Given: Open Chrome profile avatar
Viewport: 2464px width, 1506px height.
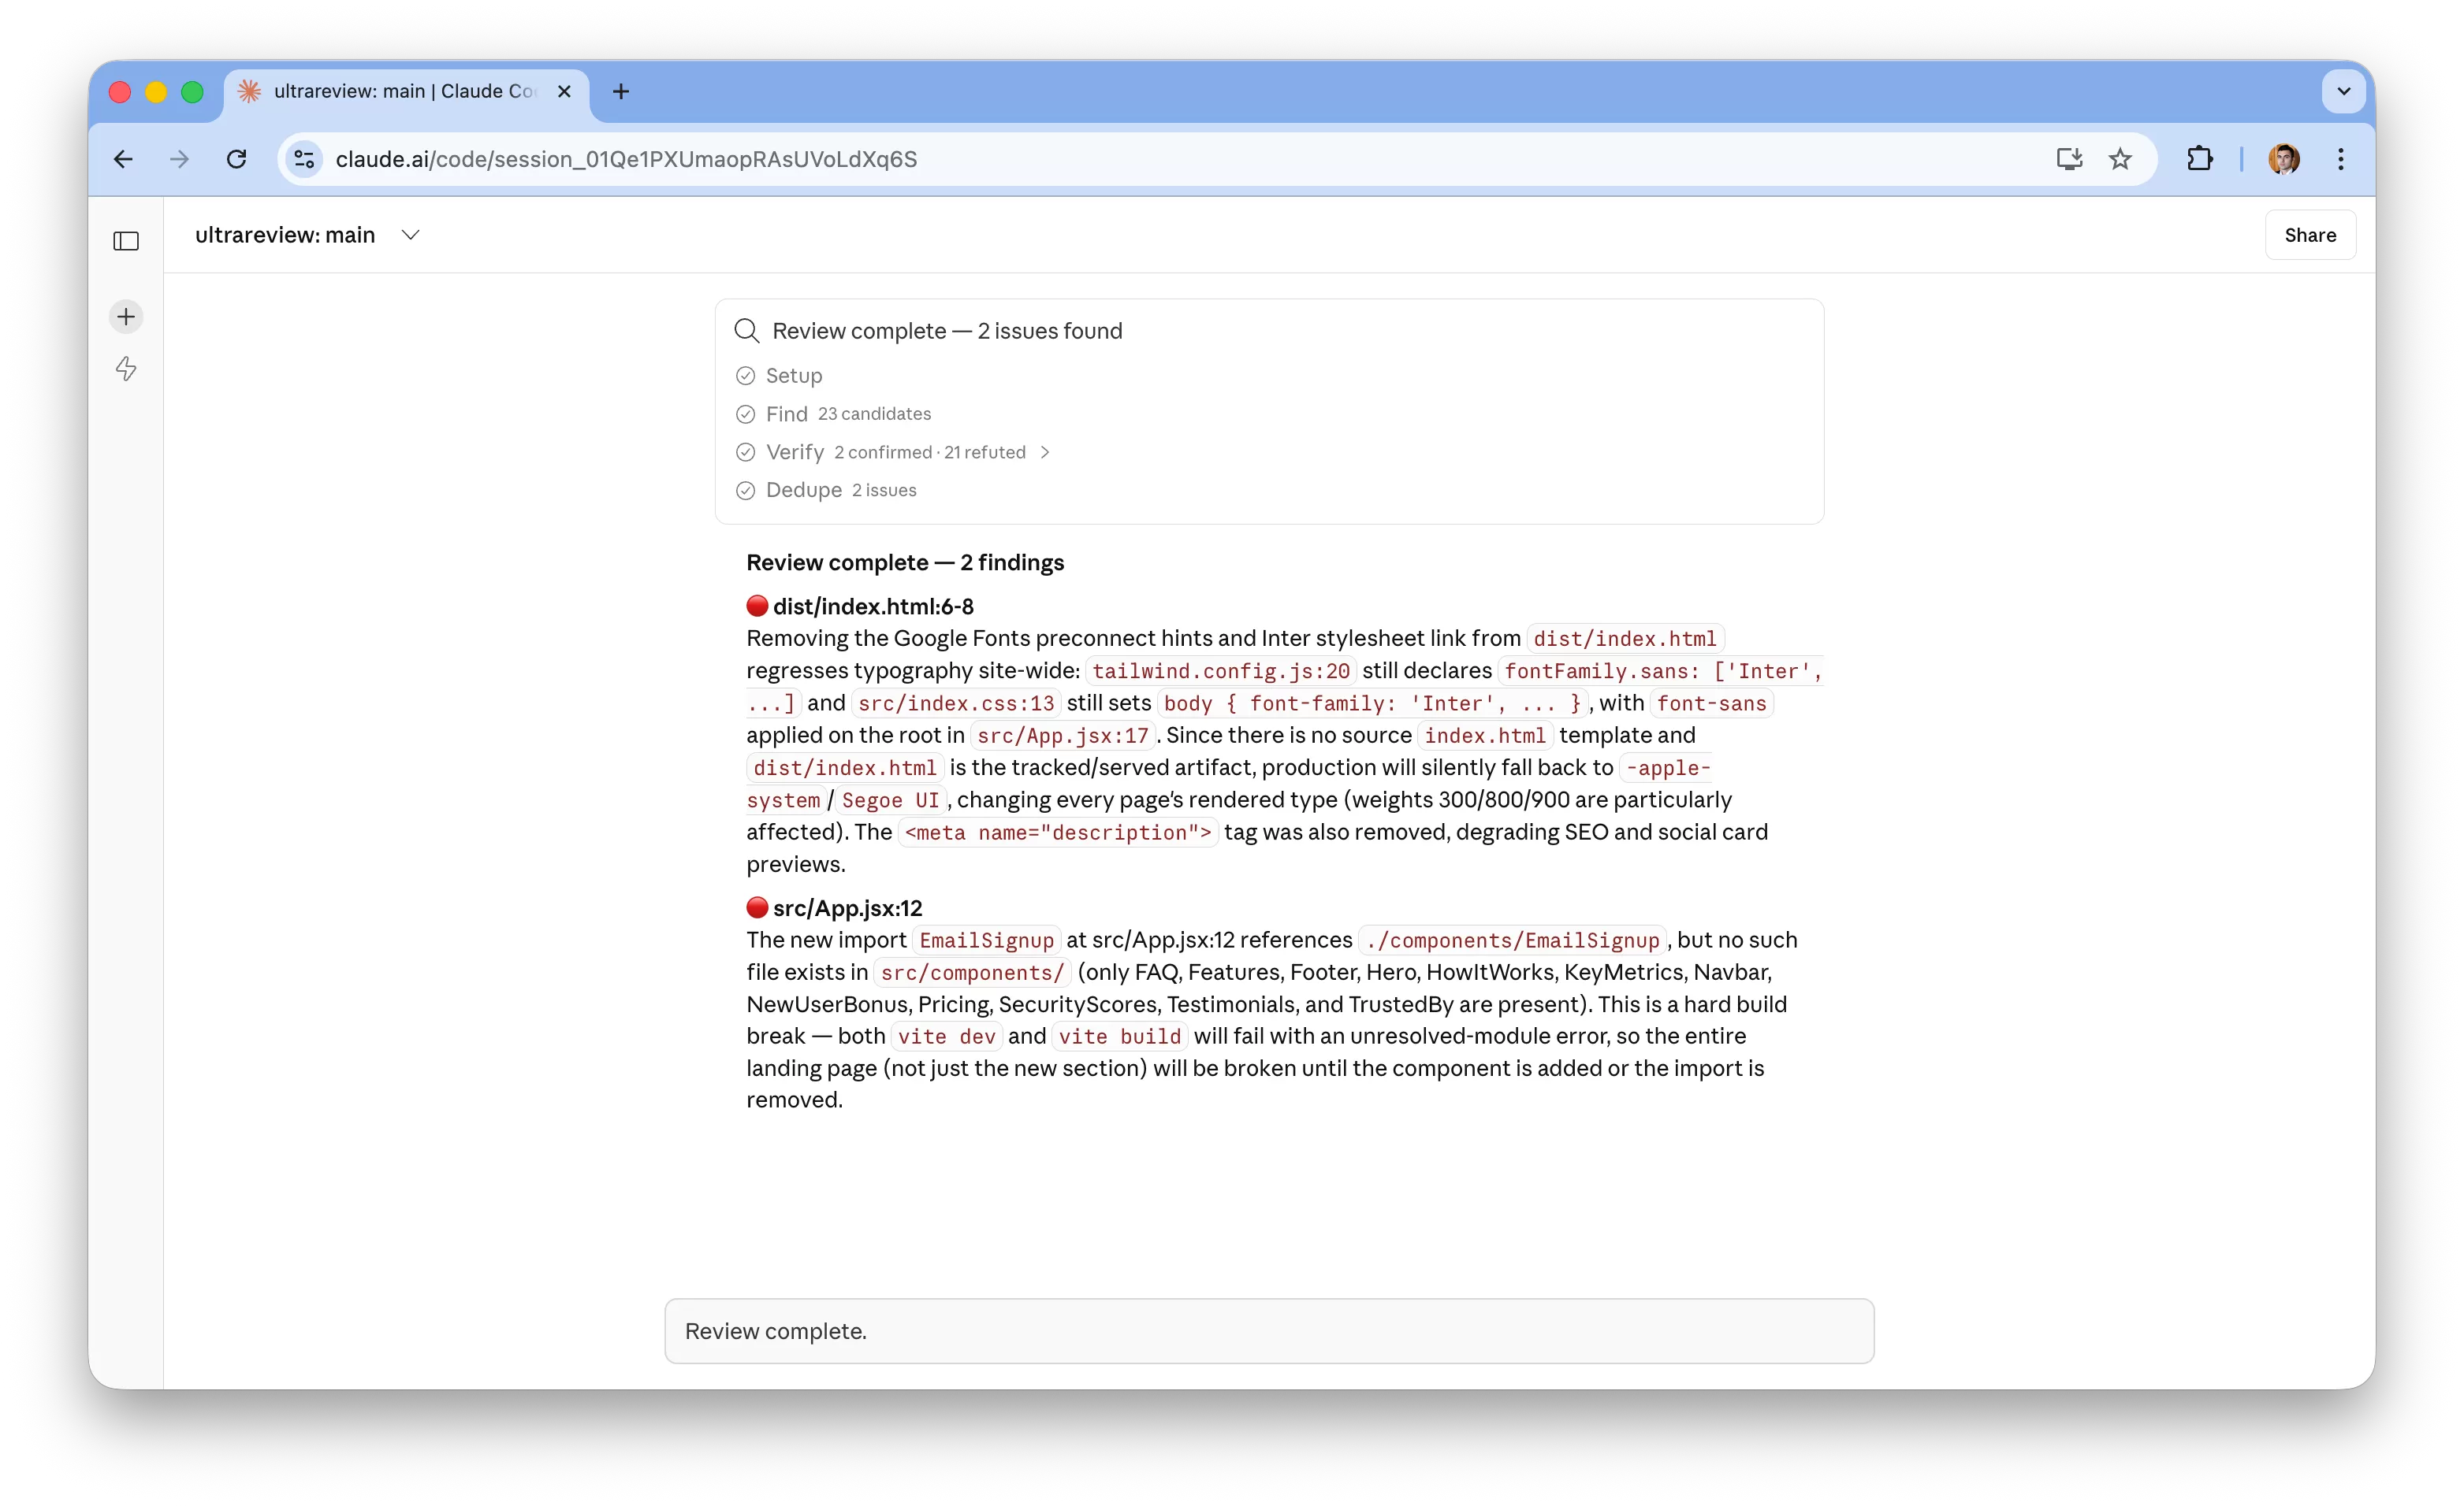Looking at the screenshot, I should [2284, 159].
